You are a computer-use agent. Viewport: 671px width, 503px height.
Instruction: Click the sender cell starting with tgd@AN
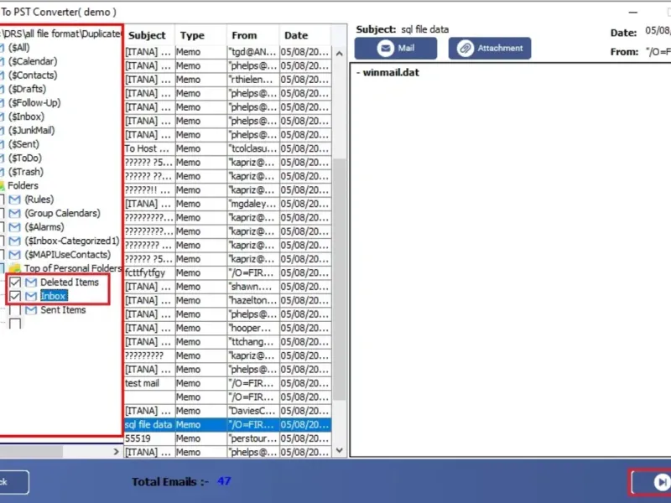[x=253, y=52]
